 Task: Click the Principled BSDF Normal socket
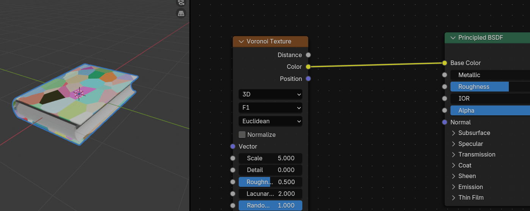pos(444,122)
